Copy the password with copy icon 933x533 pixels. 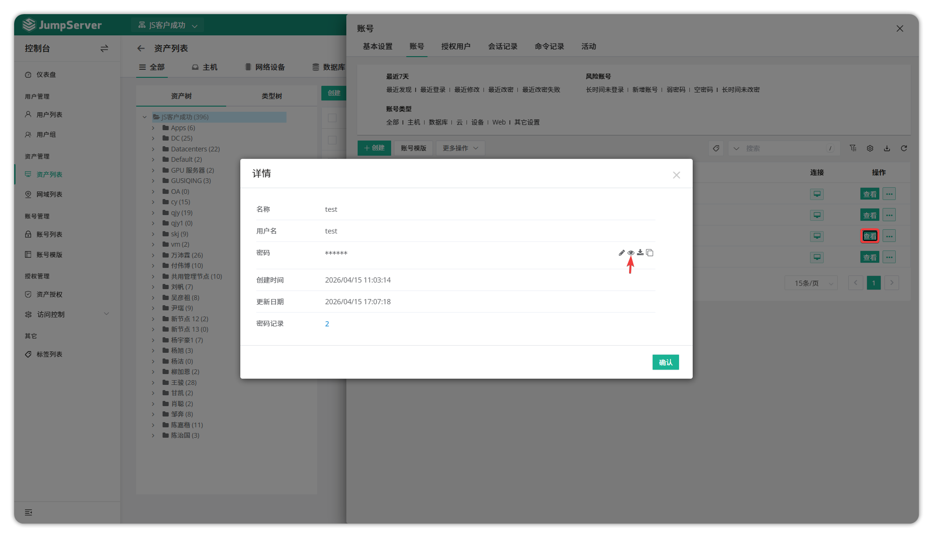650,253
